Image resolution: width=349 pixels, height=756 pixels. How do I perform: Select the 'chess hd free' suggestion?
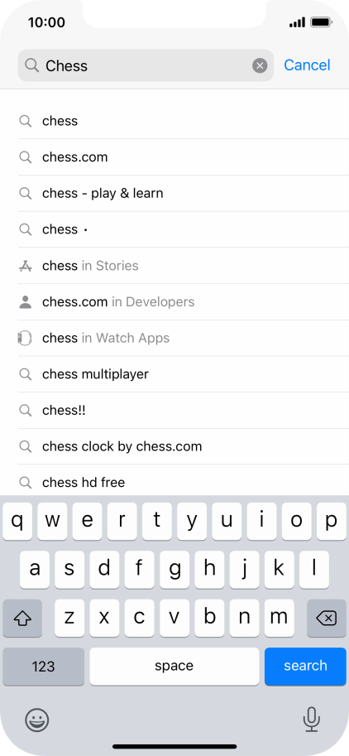pos(184,481)
